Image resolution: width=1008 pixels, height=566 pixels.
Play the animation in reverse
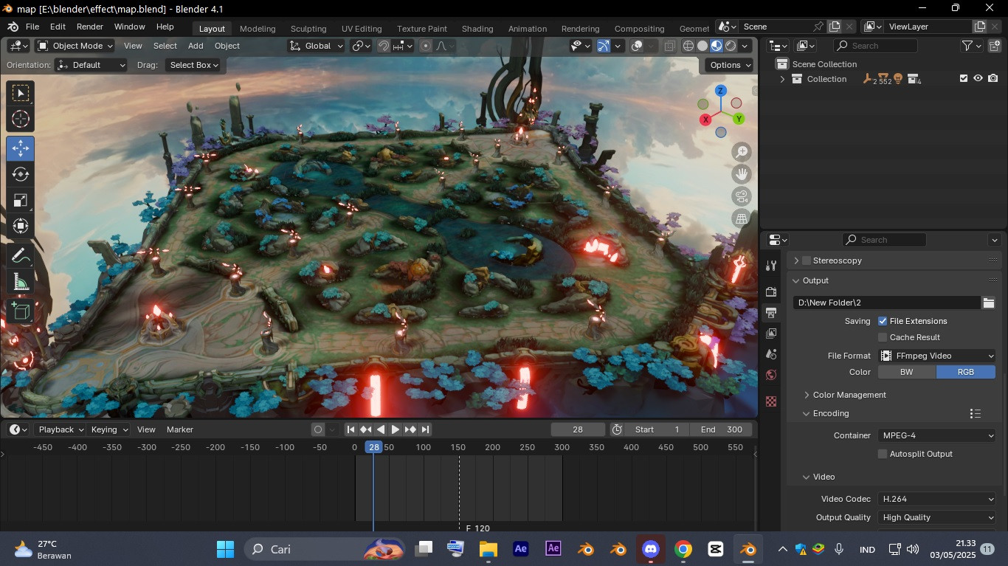(381, 429)
